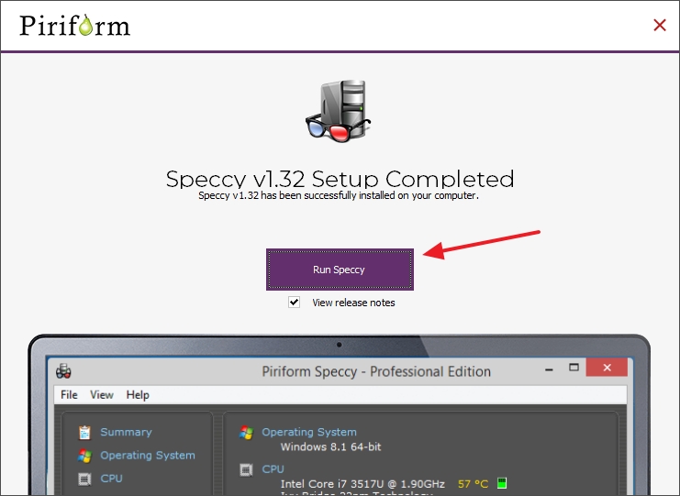
Task: Click the Operating System heading in main panel
Action: (308, 432)
